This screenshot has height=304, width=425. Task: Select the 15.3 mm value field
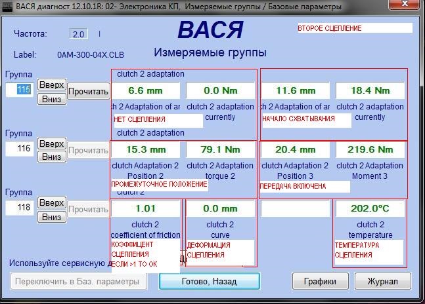coord(146,149)
